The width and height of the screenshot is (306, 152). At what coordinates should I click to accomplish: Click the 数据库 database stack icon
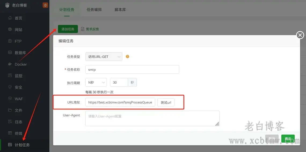[10, 53]
